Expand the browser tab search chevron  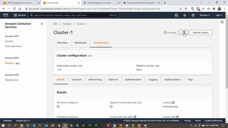pos(201,2)
